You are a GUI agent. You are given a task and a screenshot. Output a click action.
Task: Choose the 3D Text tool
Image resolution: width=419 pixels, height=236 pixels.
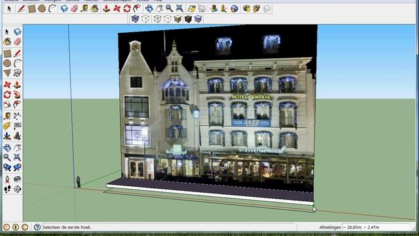pos(17,136)
